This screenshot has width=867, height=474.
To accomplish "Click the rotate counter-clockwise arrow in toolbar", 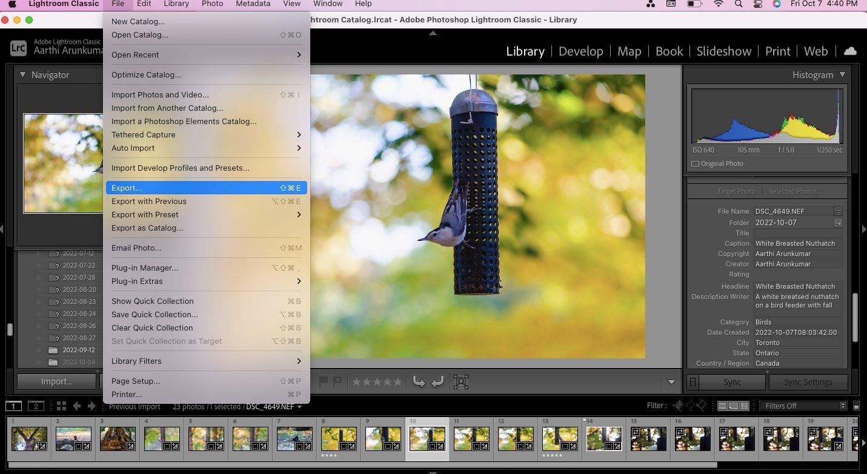I will [x=419, y=381].
